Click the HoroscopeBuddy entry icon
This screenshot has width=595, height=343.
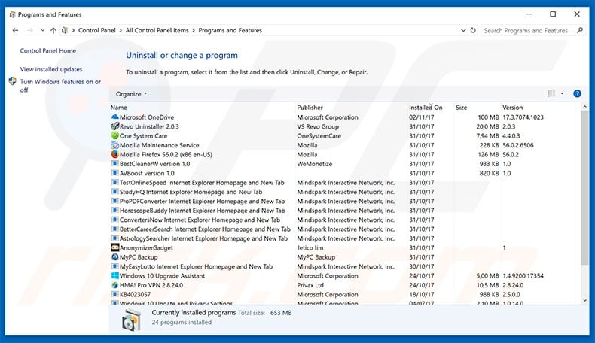click(x=115, y=210)
